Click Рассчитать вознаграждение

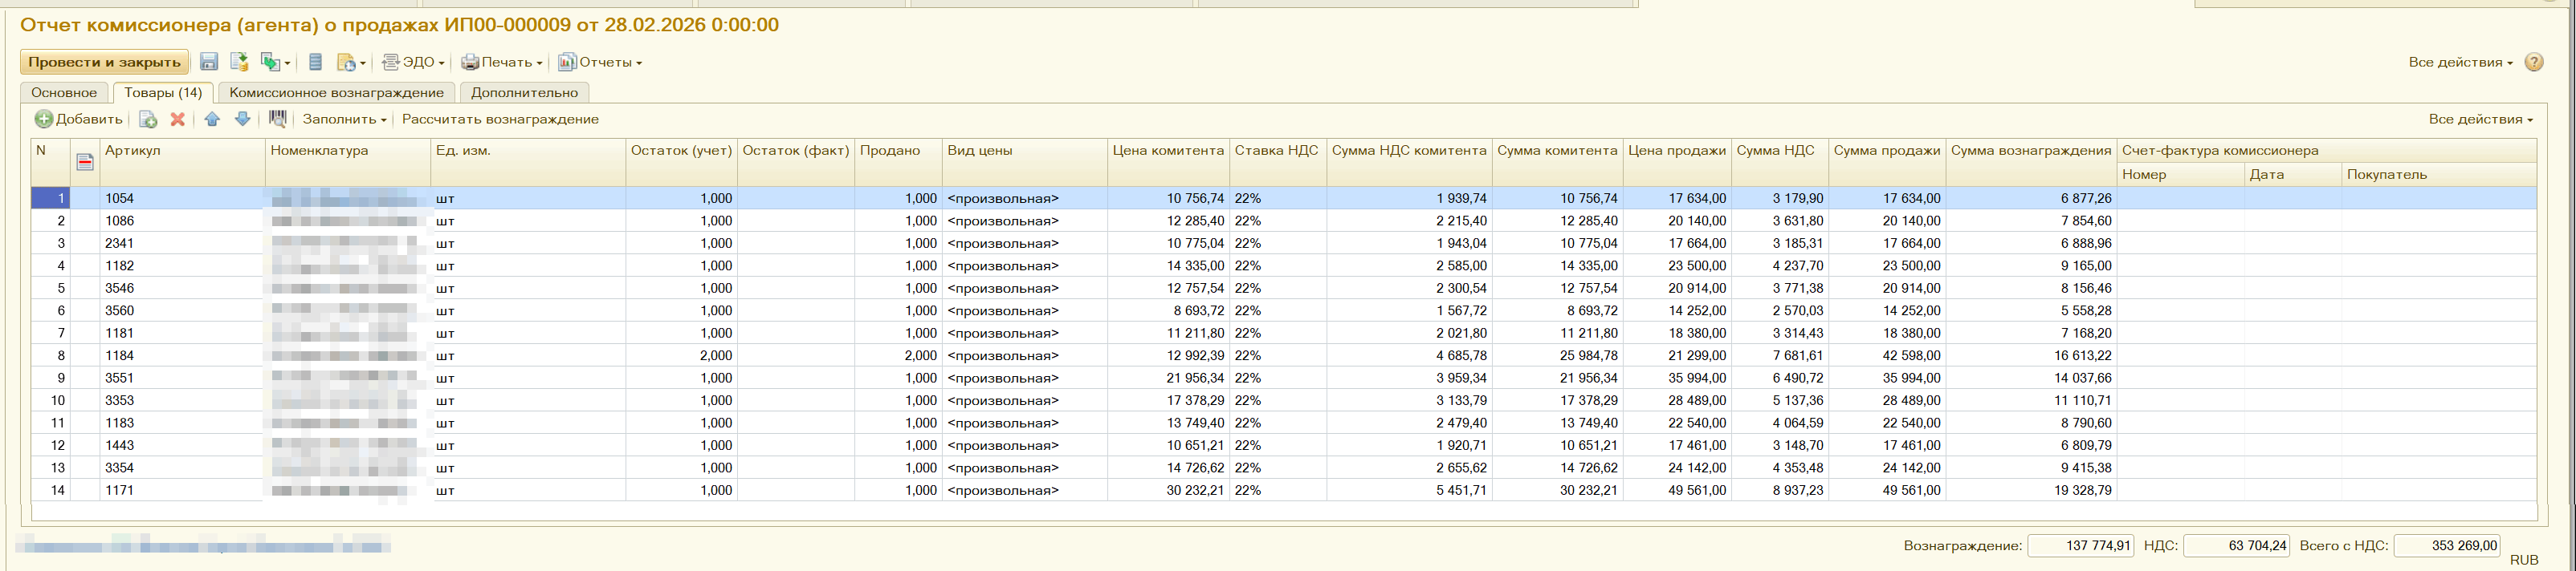pyautogui.click(x=500, y=119)
